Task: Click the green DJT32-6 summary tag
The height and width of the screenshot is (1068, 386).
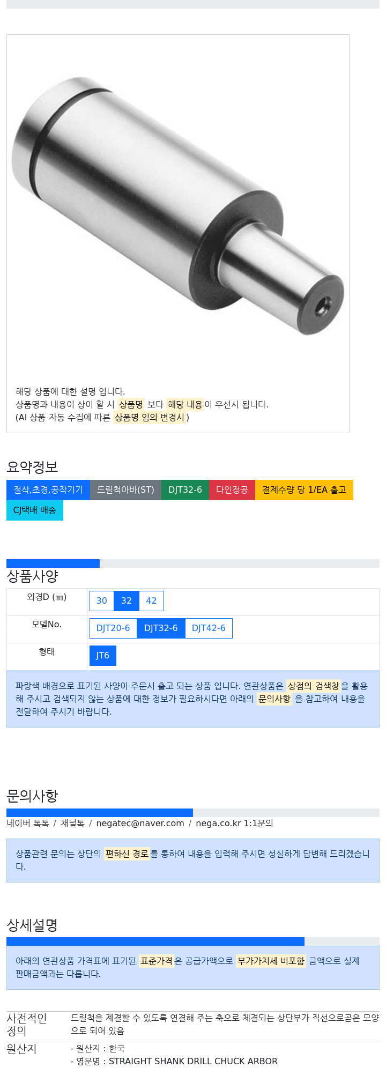Action: 185,490
